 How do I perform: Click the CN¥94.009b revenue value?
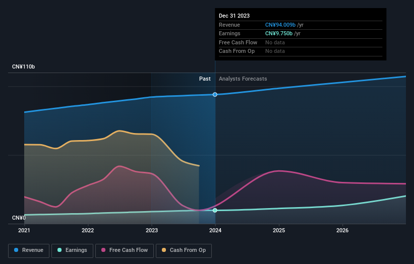(280, 25)
